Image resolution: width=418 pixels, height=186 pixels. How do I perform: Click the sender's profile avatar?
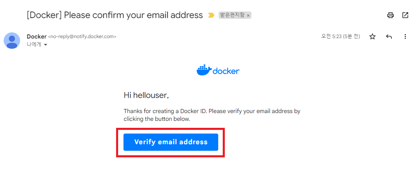pyautogui.click(x=12, y=41)
